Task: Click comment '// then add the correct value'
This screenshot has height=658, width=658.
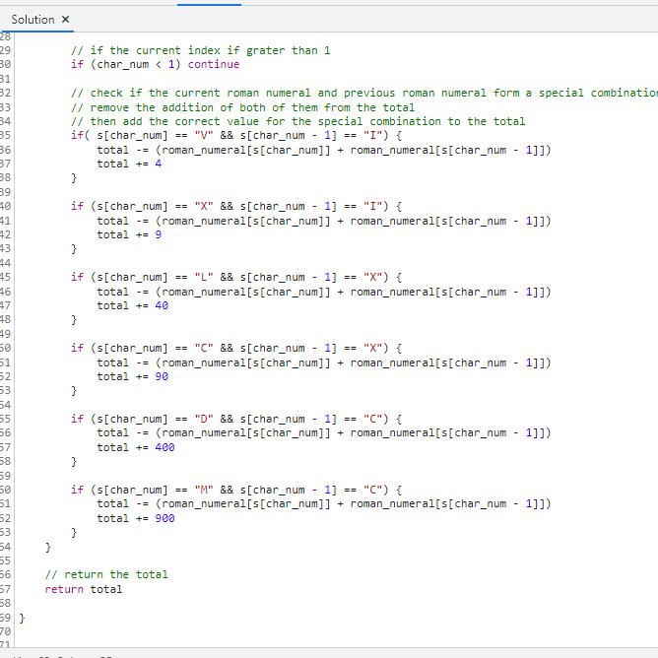Action: click(x=297, y=121)
